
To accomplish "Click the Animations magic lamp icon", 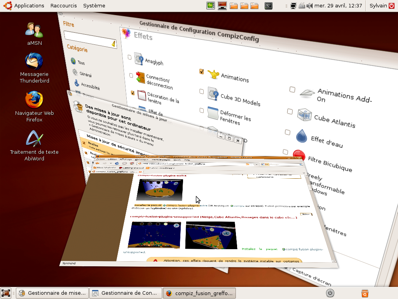I will click(x=213, y=74).
